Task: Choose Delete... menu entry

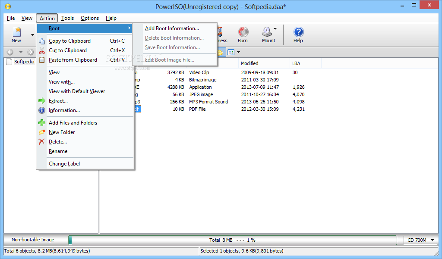Action: click(x=85, y=142)
